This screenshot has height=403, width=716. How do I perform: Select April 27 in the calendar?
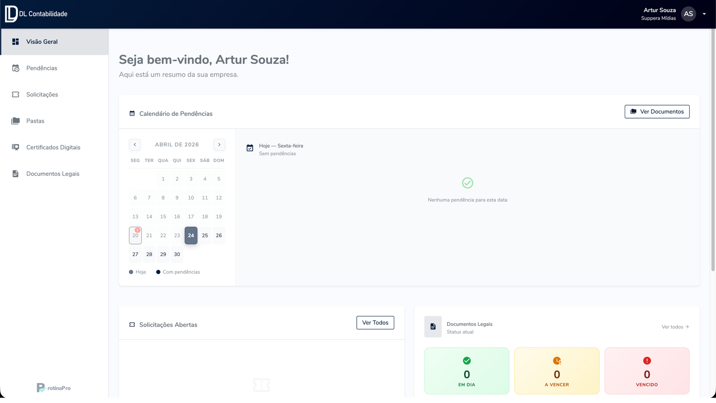(x=135, y=254)
